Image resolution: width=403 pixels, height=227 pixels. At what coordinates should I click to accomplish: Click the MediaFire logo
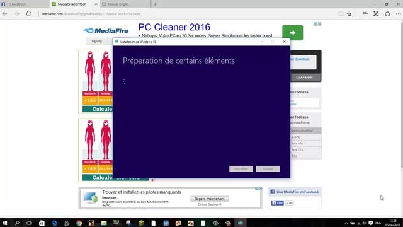pyautogui.click(x=106, y=31)
